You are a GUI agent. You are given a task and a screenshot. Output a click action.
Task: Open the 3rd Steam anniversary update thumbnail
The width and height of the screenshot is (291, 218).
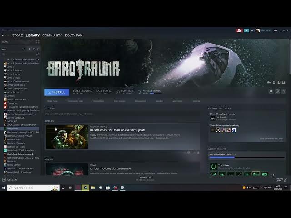coord(67,137)
